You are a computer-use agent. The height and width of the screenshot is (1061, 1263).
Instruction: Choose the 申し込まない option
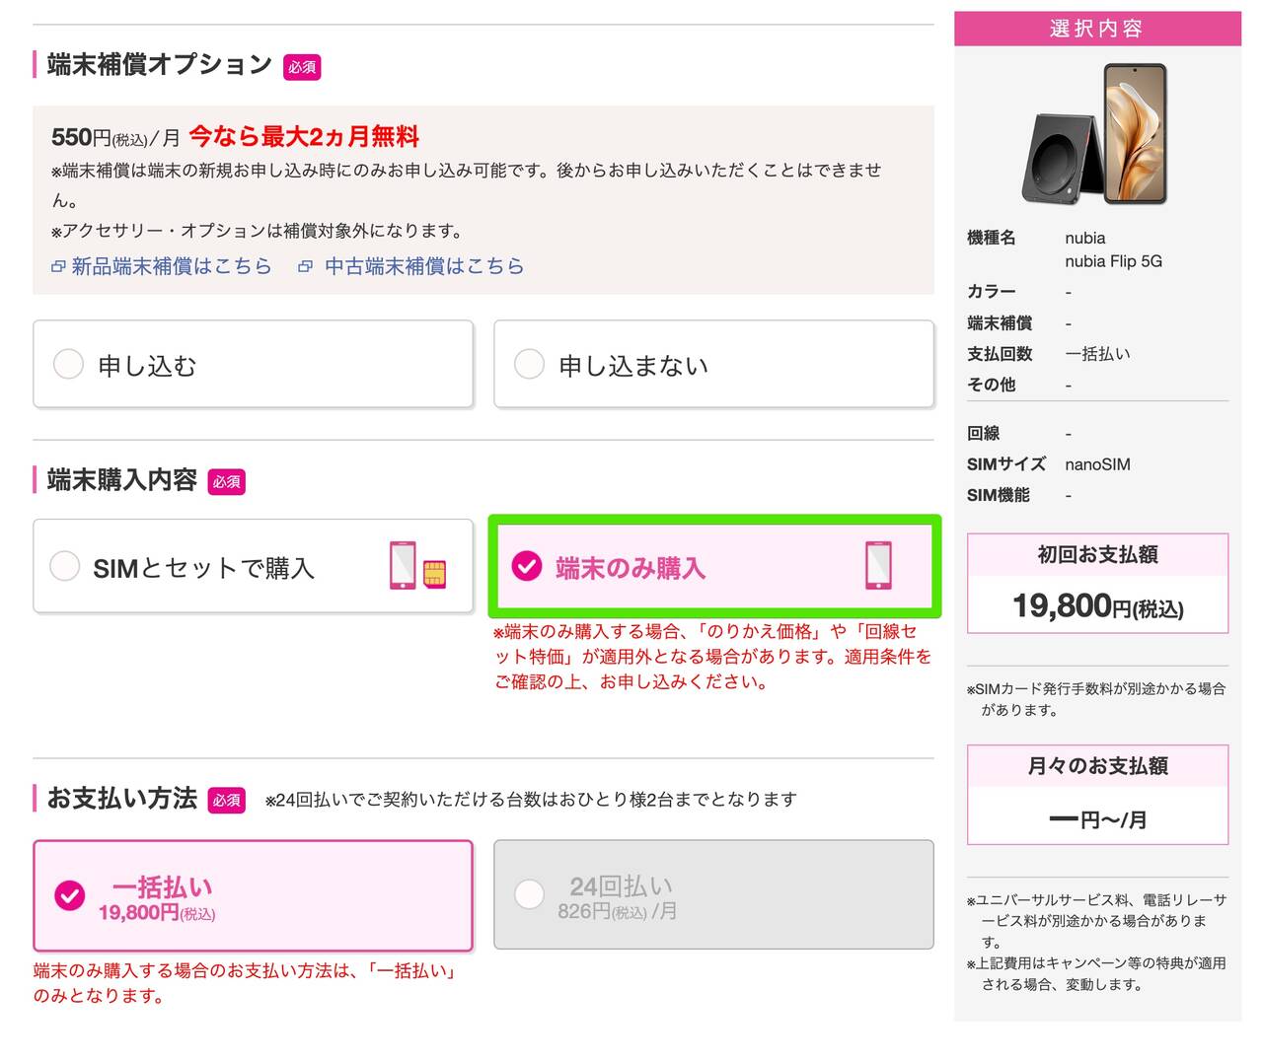pos(530,364)
